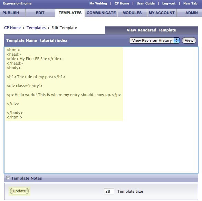Click the line '<title>My First EE Site</title>'
Screen dimensions: 202x201
click(x=34, y=59)
